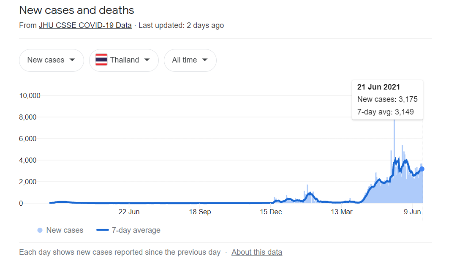
Task: Click the Thailand flag icon
Action: tap(101, 60)
